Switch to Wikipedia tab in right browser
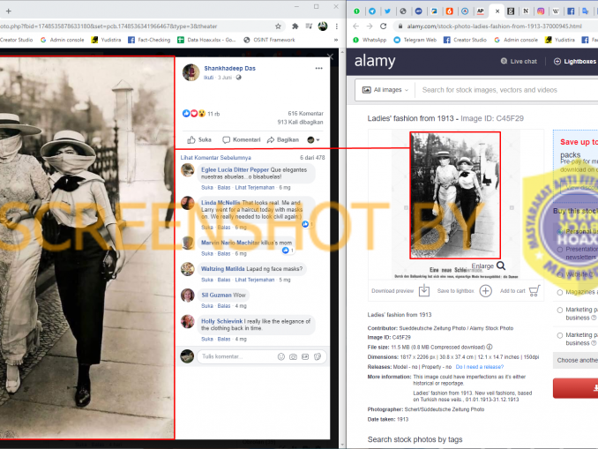Image resolution: width=598 pixels, height=449 pixels. click(556, 11)
